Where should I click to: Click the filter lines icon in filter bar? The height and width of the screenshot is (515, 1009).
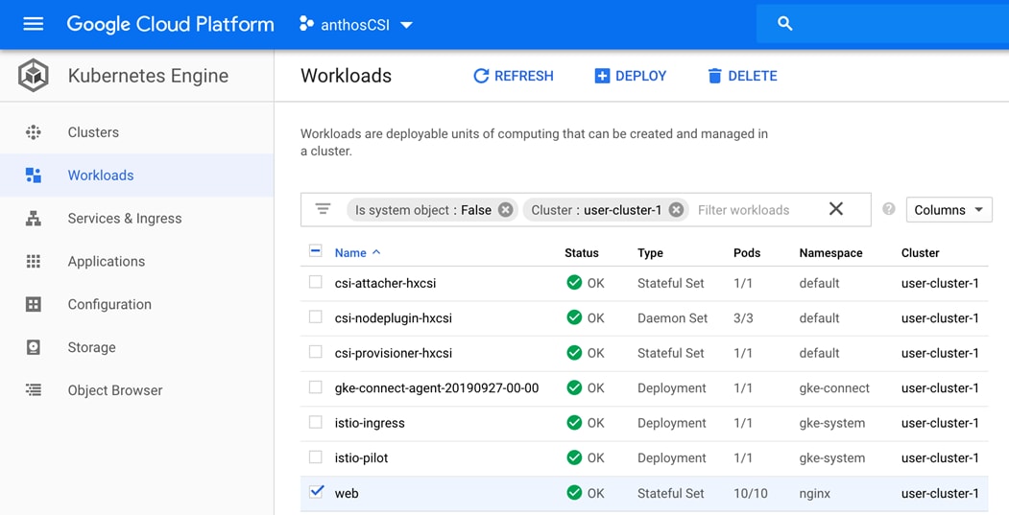pos(323,210)
